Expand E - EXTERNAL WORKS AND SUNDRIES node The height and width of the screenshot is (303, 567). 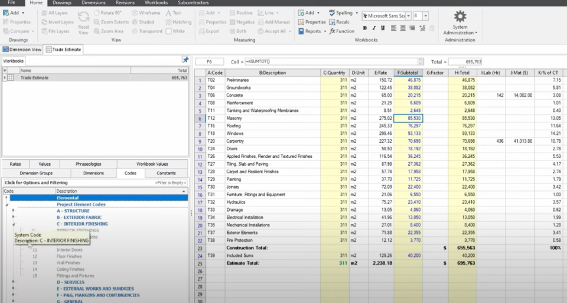14,289
